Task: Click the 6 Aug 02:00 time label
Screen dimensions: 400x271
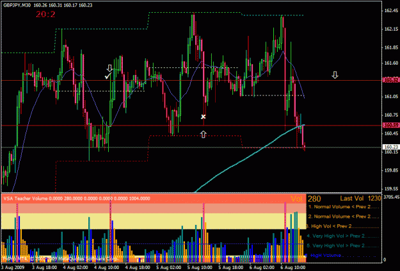Action: 263,267
